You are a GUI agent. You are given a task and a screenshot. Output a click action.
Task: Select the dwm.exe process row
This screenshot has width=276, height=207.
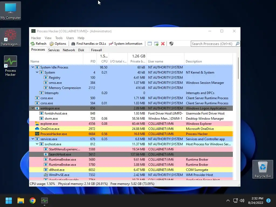point(131,119)
